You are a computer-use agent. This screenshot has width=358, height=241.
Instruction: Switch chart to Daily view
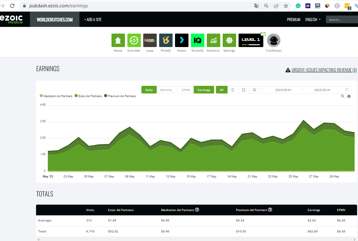click(149, 90)
